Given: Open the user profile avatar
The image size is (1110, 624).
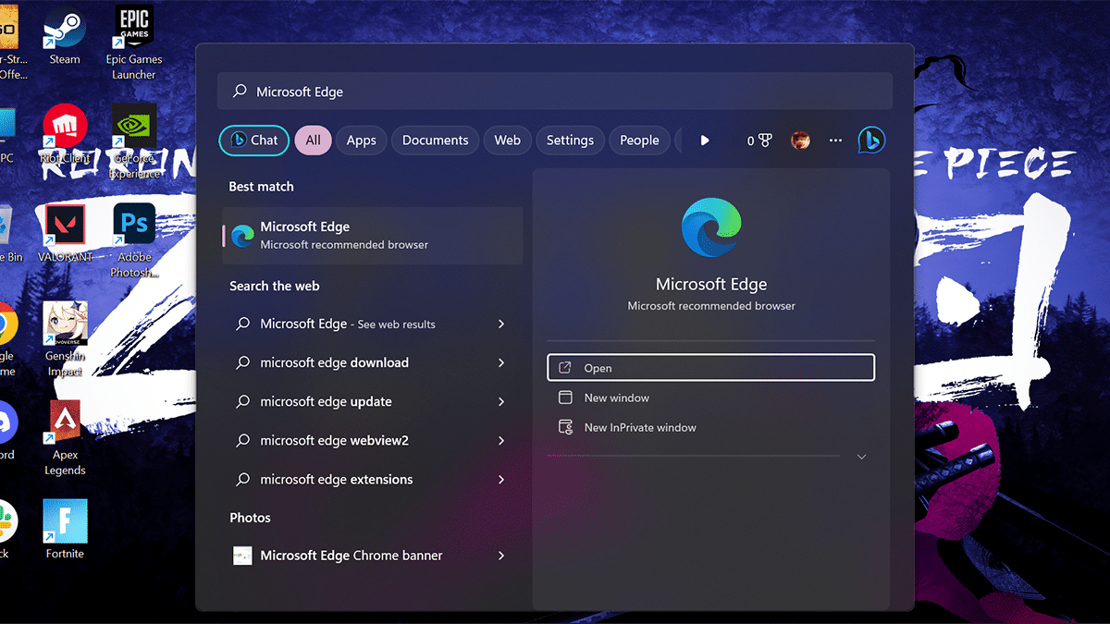Looking at the screenshot, I should [x=800, y=141].
